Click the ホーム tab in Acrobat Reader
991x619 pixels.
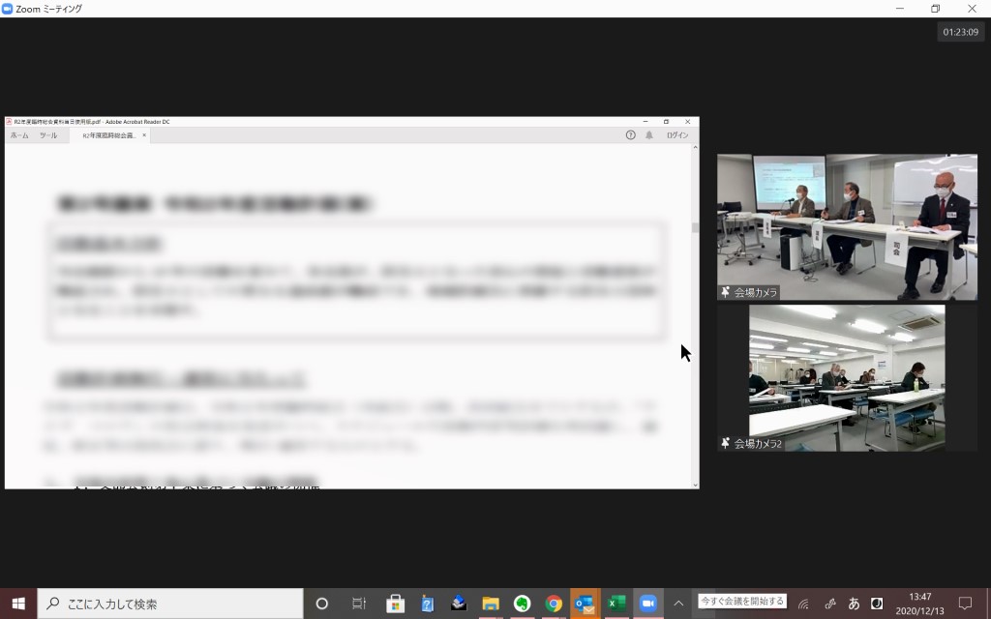(19, 135)
